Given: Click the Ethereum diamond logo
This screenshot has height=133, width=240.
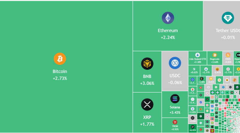Looking at the screenshot, I should coord(168,18).
